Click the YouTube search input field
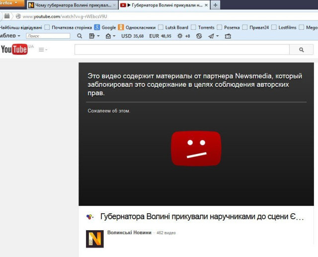318x257 pixels. coord(181,50)
